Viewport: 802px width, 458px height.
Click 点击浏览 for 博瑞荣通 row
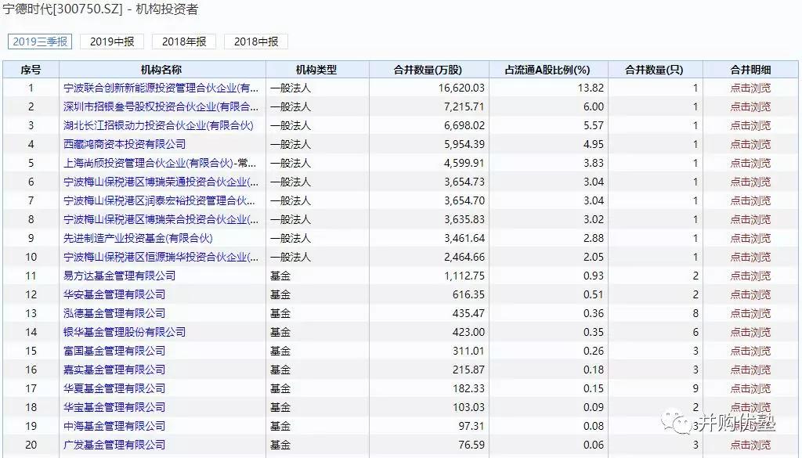coord(750,182)
